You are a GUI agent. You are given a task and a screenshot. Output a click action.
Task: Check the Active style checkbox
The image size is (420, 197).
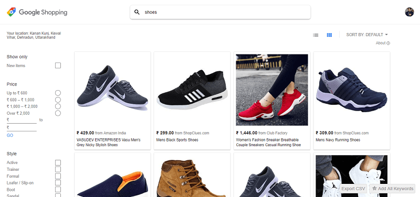click(58, 162)
